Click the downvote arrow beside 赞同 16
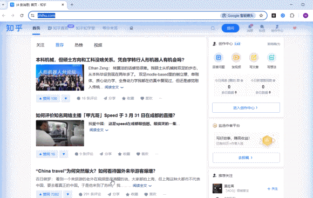The width and height of the screenshot is (313, 198). (x=64, y=154)
